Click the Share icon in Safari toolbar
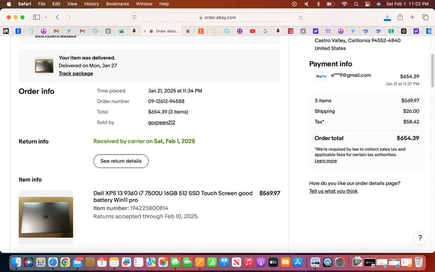 400,17
